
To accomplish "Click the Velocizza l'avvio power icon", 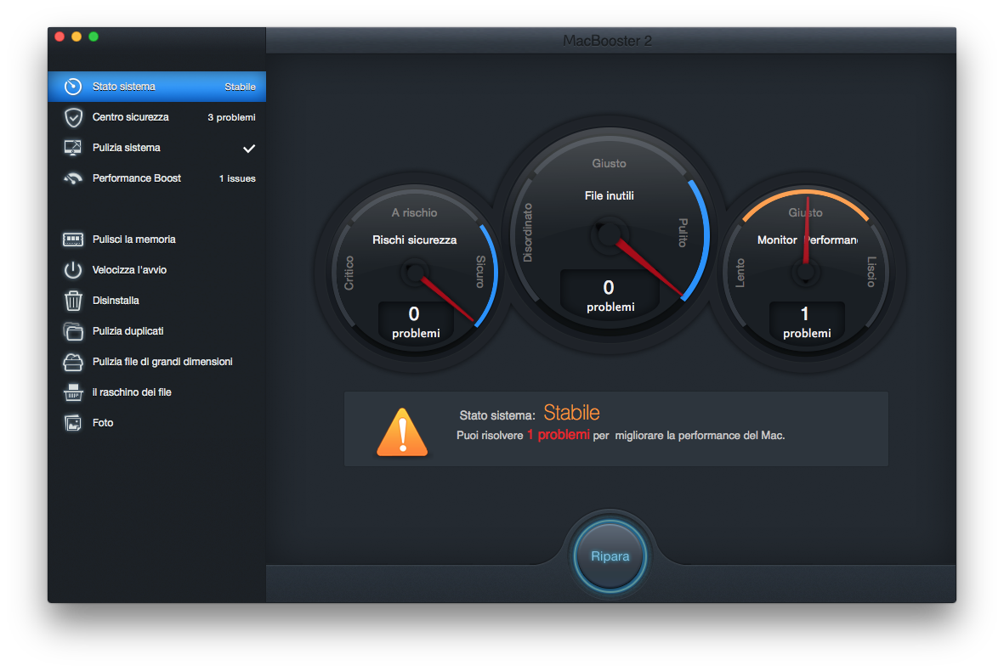I will tap(73, 270).
